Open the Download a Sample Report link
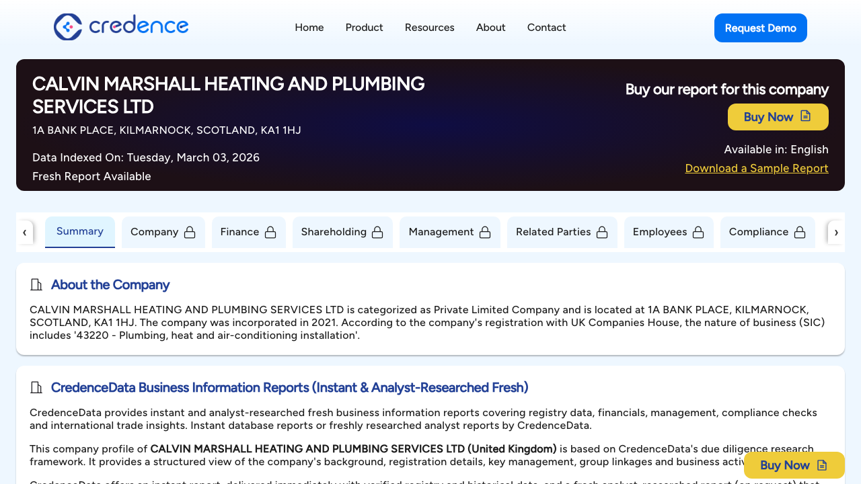The height and width of the screenshot is (484, 861). pos(756,168)
